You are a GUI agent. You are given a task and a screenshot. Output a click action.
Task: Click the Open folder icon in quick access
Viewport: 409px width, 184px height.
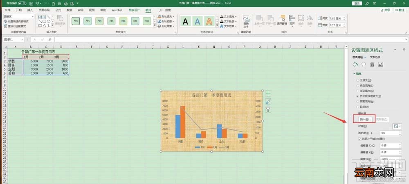tap(59, 3)
